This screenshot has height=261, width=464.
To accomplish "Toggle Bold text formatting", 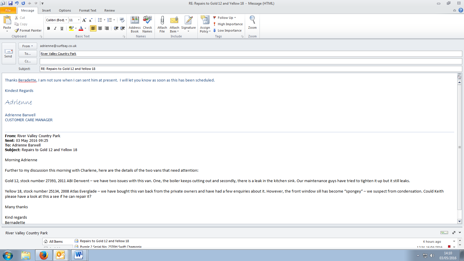I will [x=48, y=28].
